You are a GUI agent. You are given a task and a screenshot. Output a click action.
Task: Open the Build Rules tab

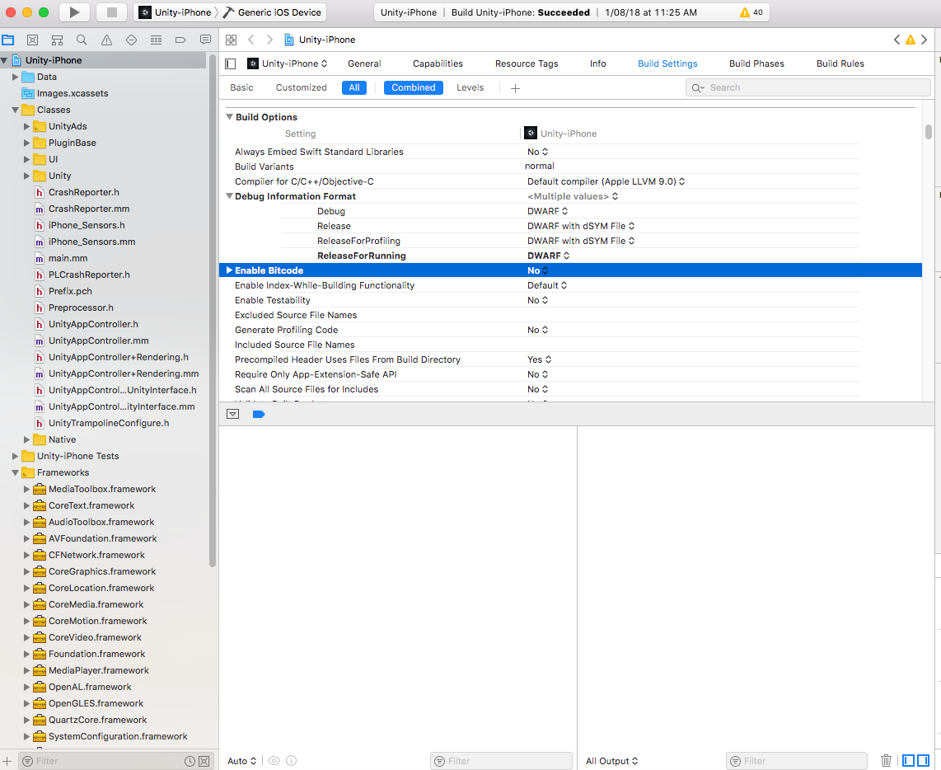[x=840, y=63]
